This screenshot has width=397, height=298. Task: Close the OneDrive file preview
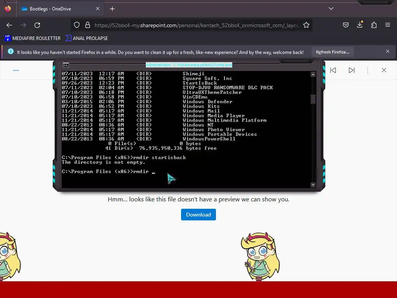point(384,70)
